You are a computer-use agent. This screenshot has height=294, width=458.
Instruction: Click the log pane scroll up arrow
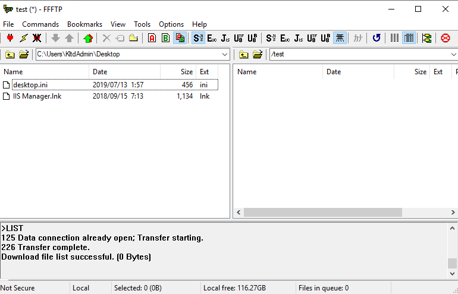(452, 229)
